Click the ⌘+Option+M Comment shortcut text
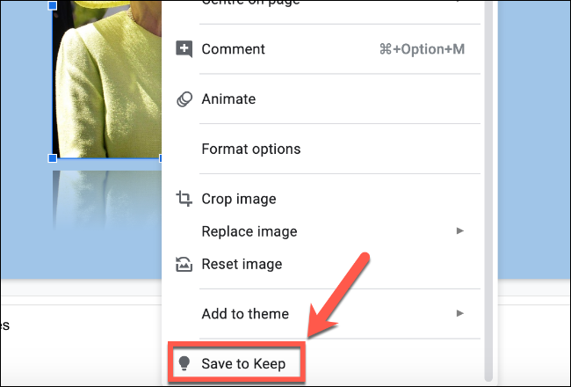The height and width of the screenshot is (387, 571). 421,49
